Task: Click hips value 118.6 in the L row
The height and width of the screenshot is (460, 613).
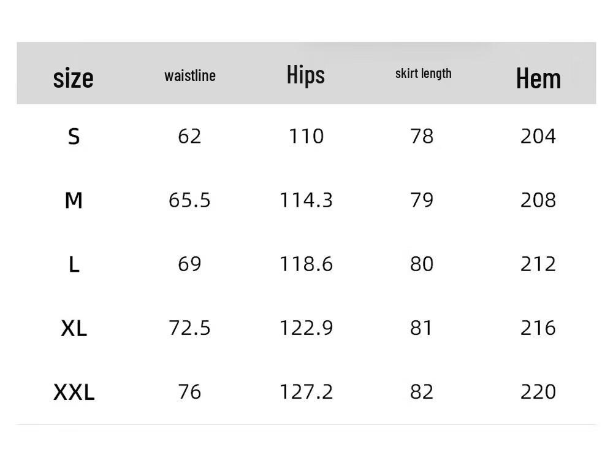Action: tap(306, 264)
